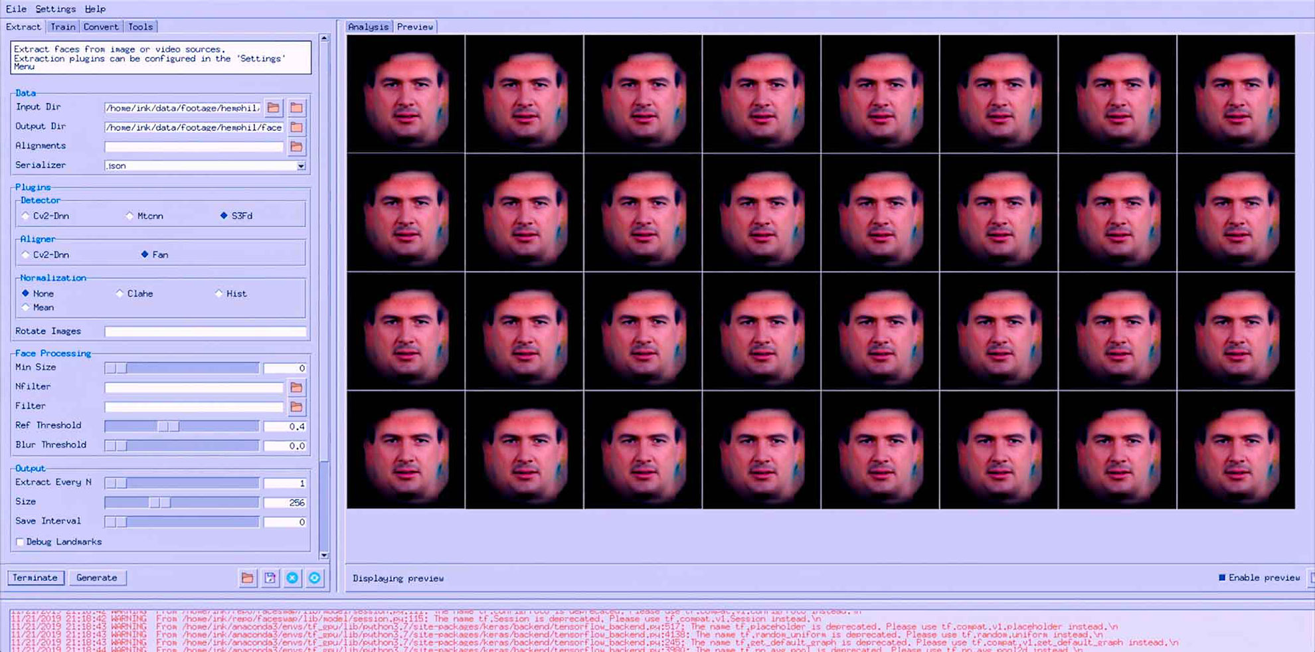Select the Cv2-Dnn detector option
The height and width of the screenshot is (652, 1315).
click(x=45, y=216)
